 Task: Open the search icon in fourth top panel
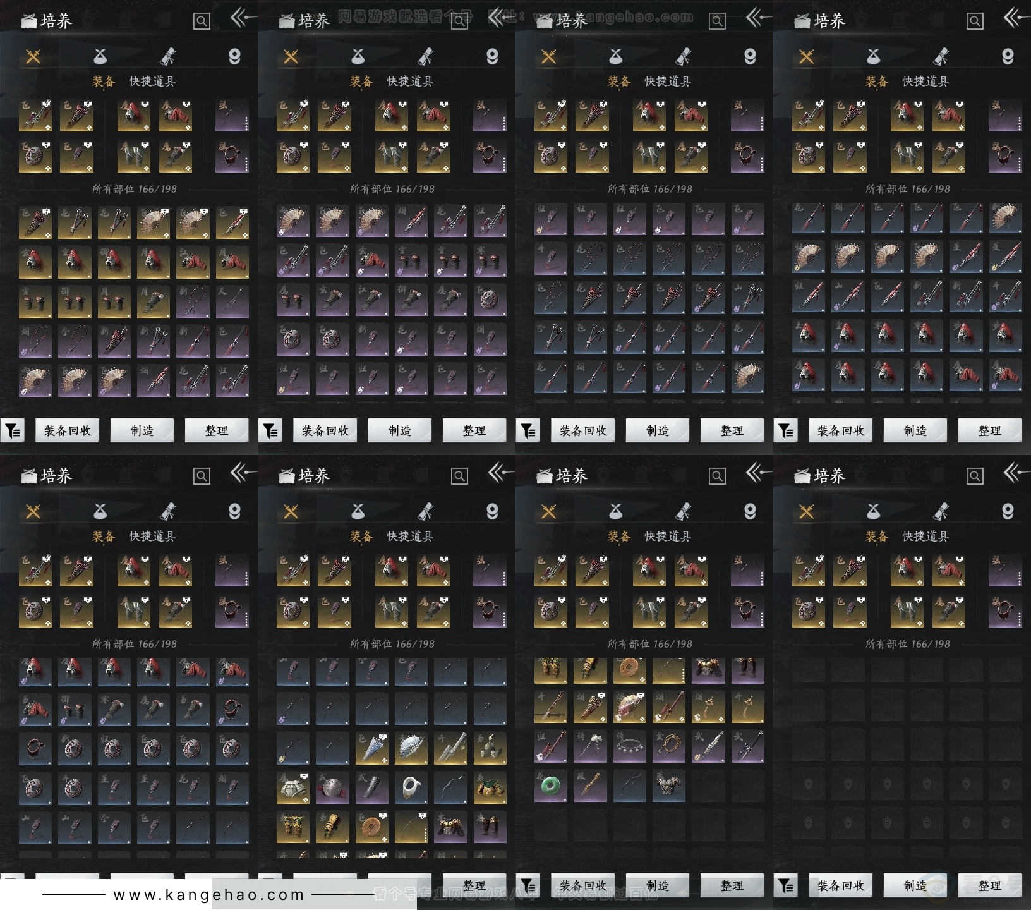pos(975,21)
